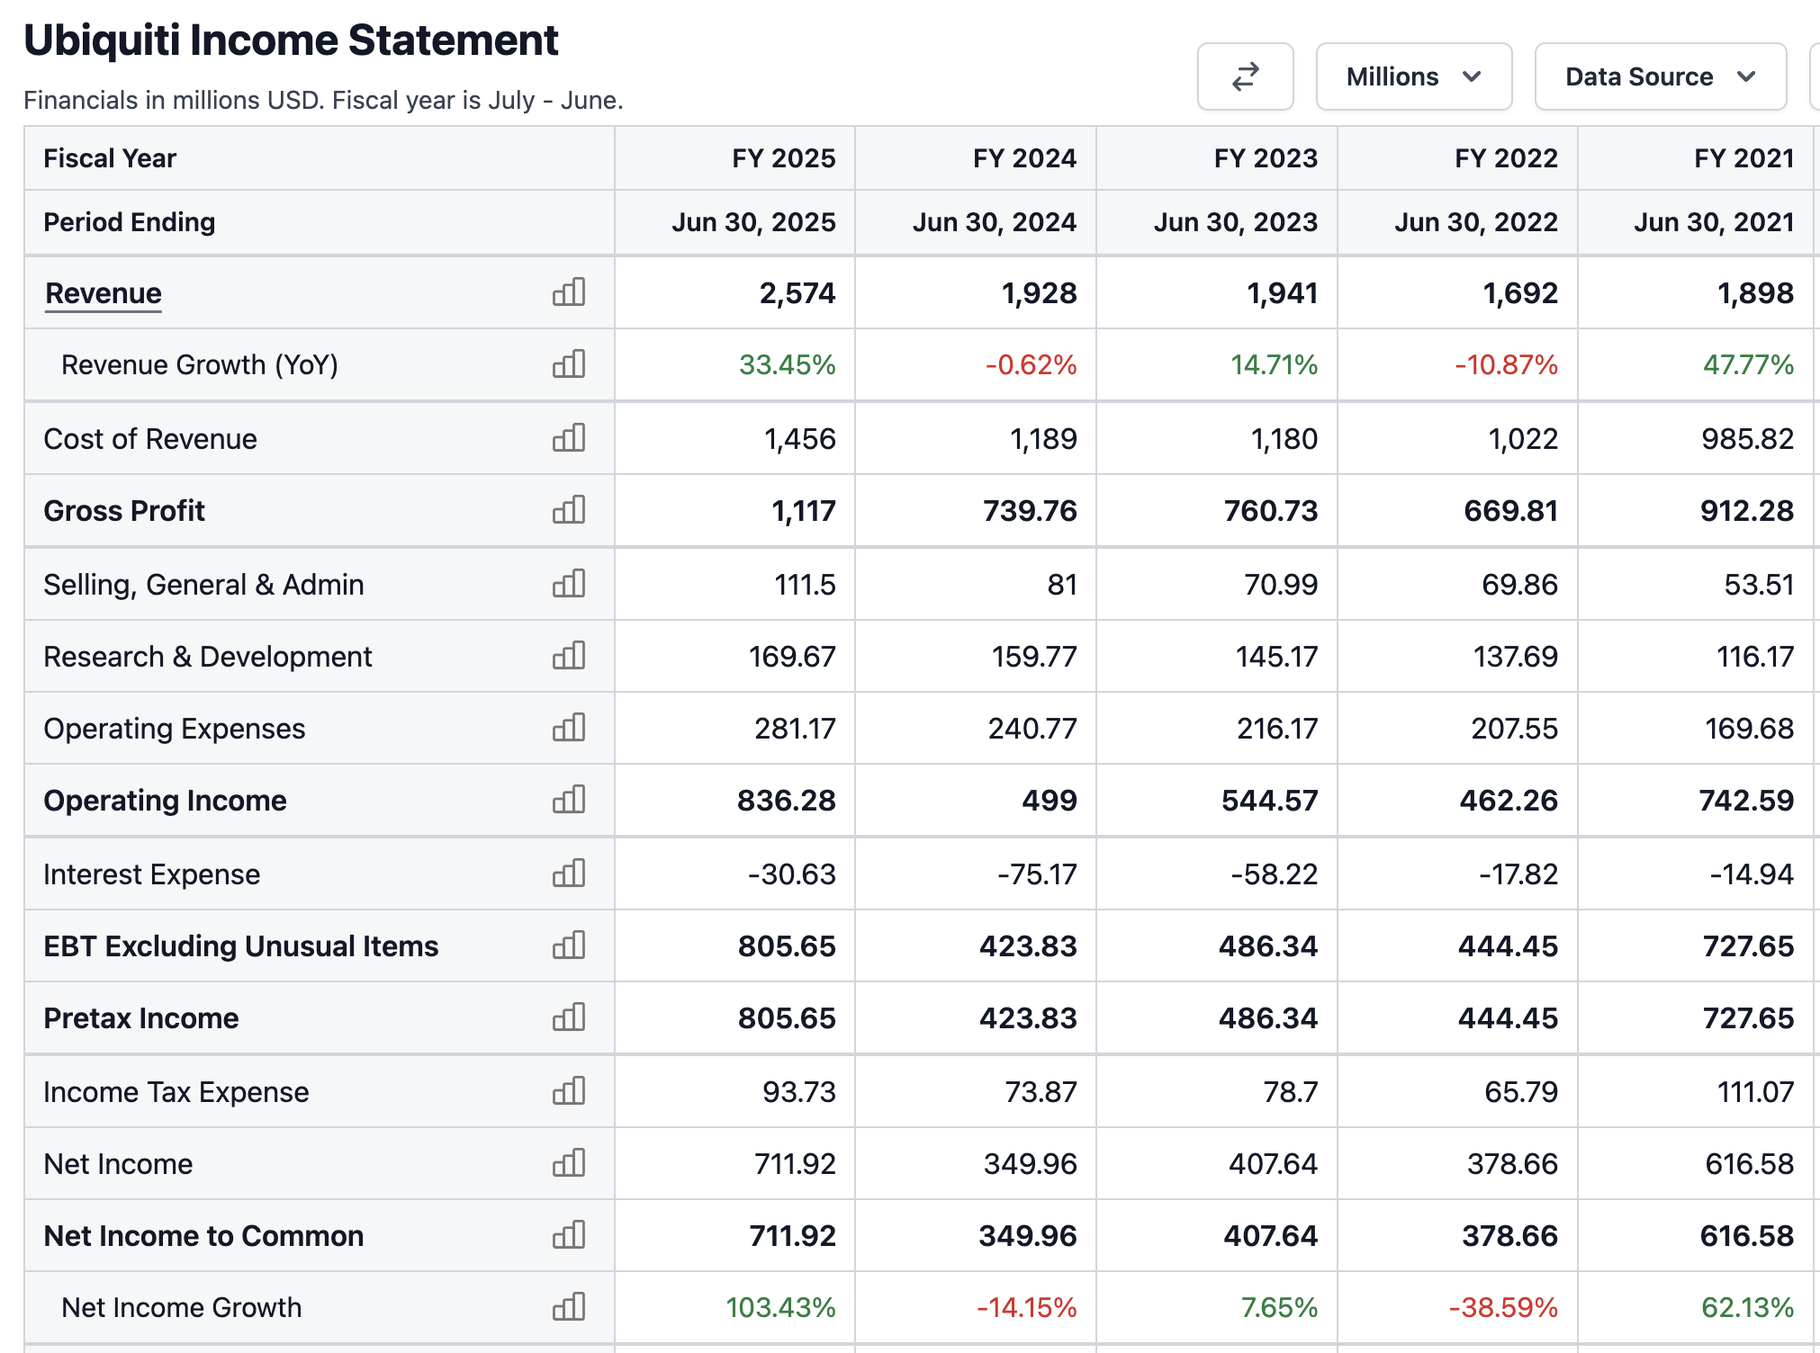Click the underlined Revenue link
Viewport: 1820px width, 1353px height.
[x=104, y=293]
